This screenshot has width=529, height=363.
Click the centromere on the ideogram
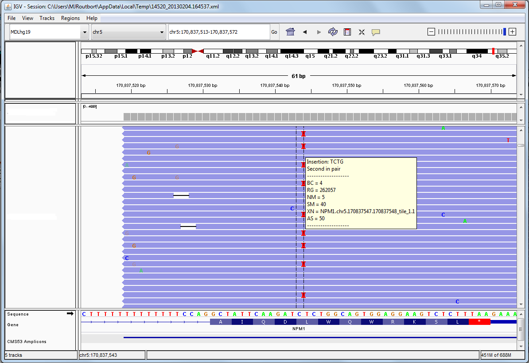coord(198,51)
